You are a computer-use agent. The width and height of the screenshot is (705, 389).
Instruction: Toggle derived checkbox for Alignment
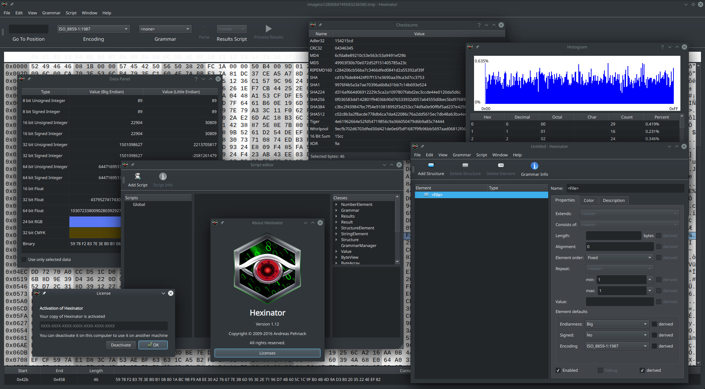[659, 247]
